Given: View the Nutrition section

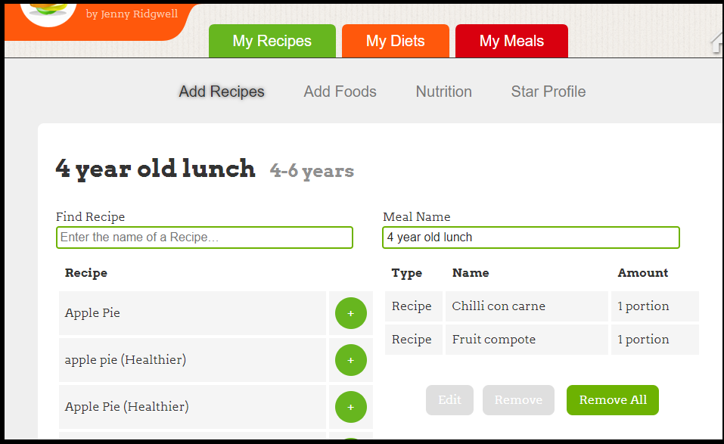Looking at the screenshot, I should coord(443,92).
